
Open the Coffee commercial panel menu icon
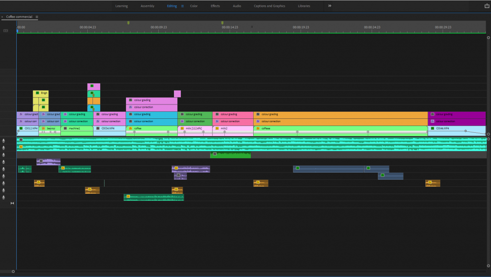(x=37, y=17)
